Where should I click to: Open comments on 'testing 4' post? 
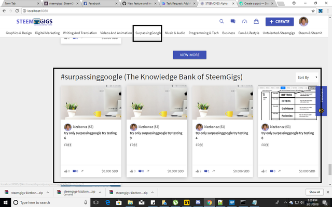[205, 171]
